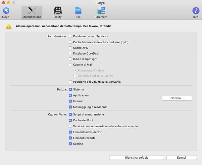Select Ricostruisci l'indice radio button
The height and width of the screenshot is (165, 202).
(75, 70)
